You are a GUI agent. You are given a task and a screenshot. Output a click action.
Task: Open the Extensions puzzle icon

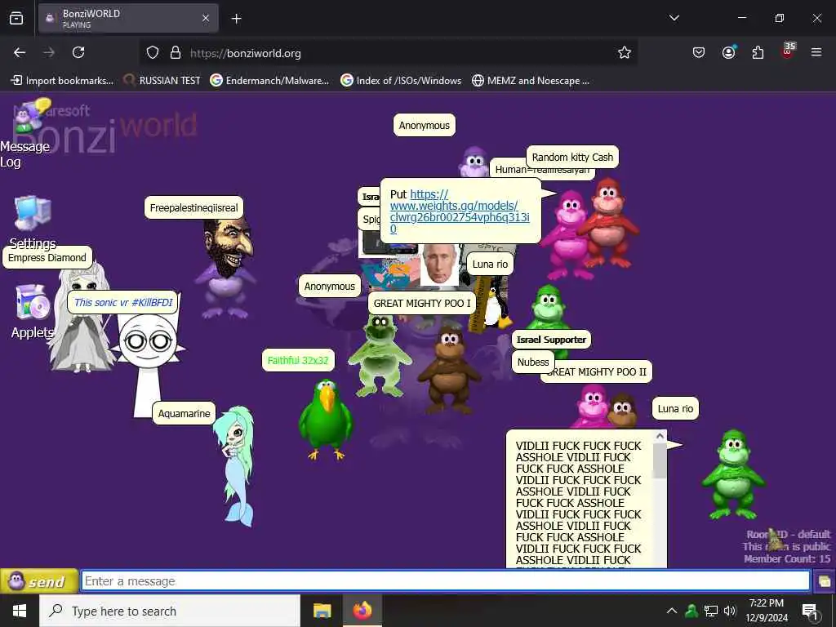tap(758, 52)
